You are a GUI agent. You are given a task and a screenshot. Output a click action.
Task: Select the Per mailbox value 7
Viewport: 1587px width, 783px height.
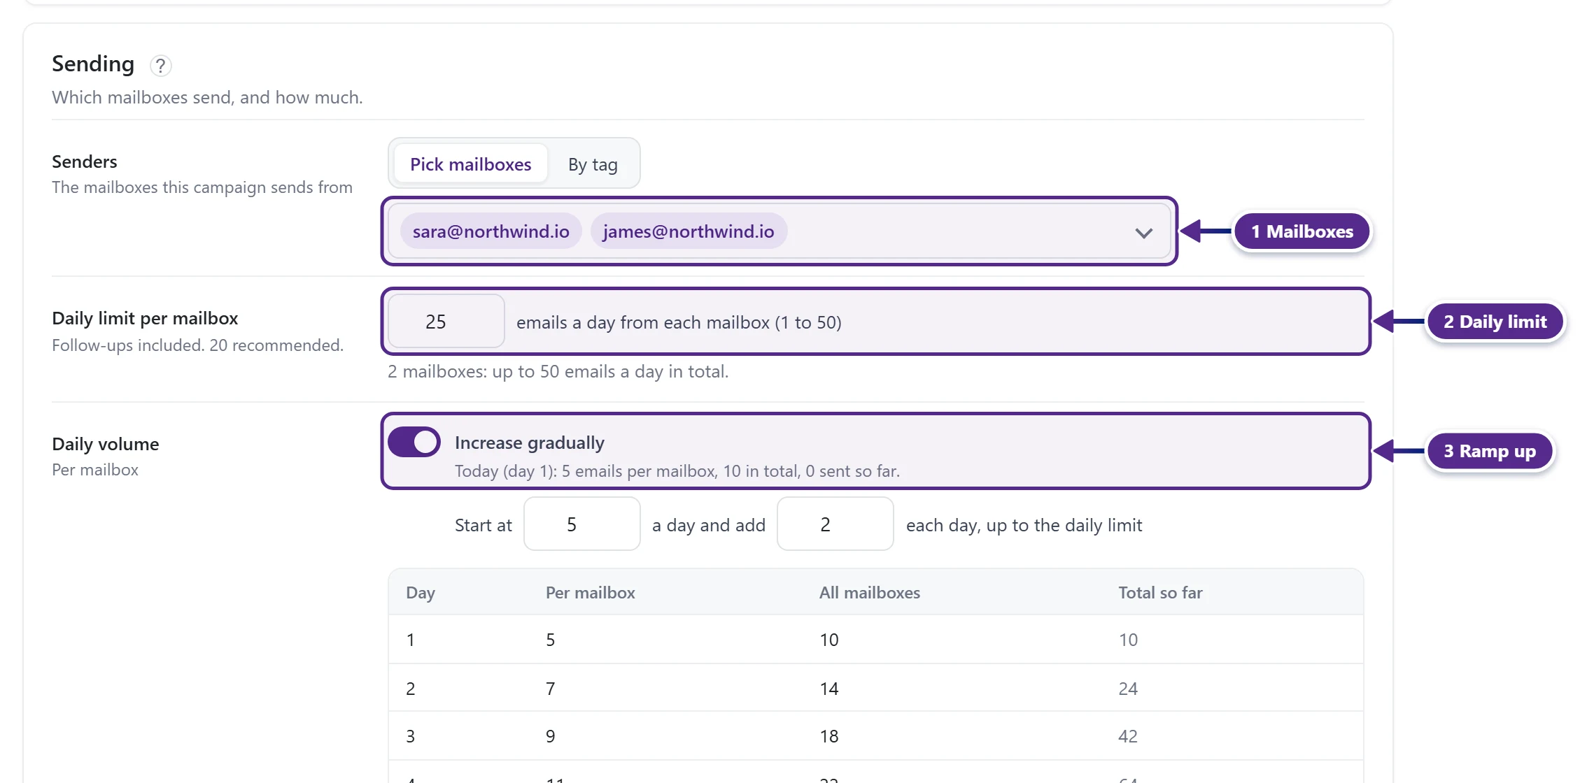[551, 689]
